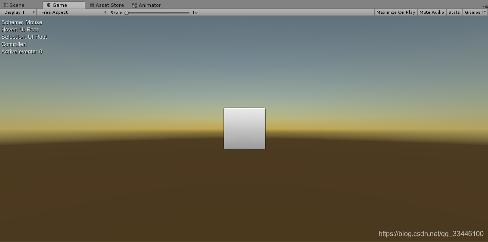Click the grey square sprite in the Game view
Screen dimensions: 488x242
pyautogui.click(x=245, y=129)
